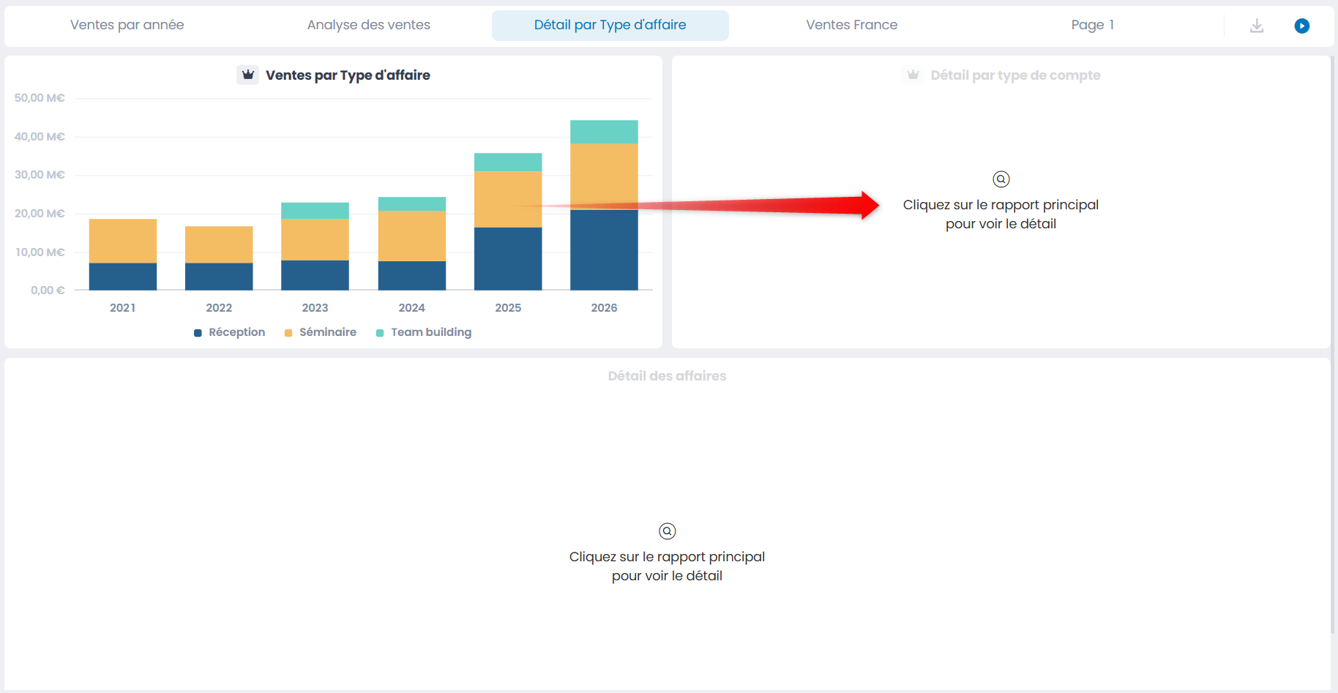Click magnifier icon in Détail des affaires panel
This screenshot has width=1338, height=693.
coord(667,531)
